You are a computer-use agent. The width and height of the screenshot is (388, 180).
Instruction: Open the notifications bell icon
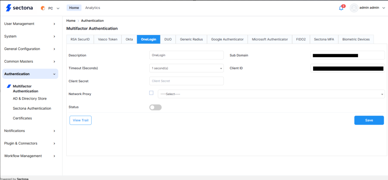tap(341, 8)
